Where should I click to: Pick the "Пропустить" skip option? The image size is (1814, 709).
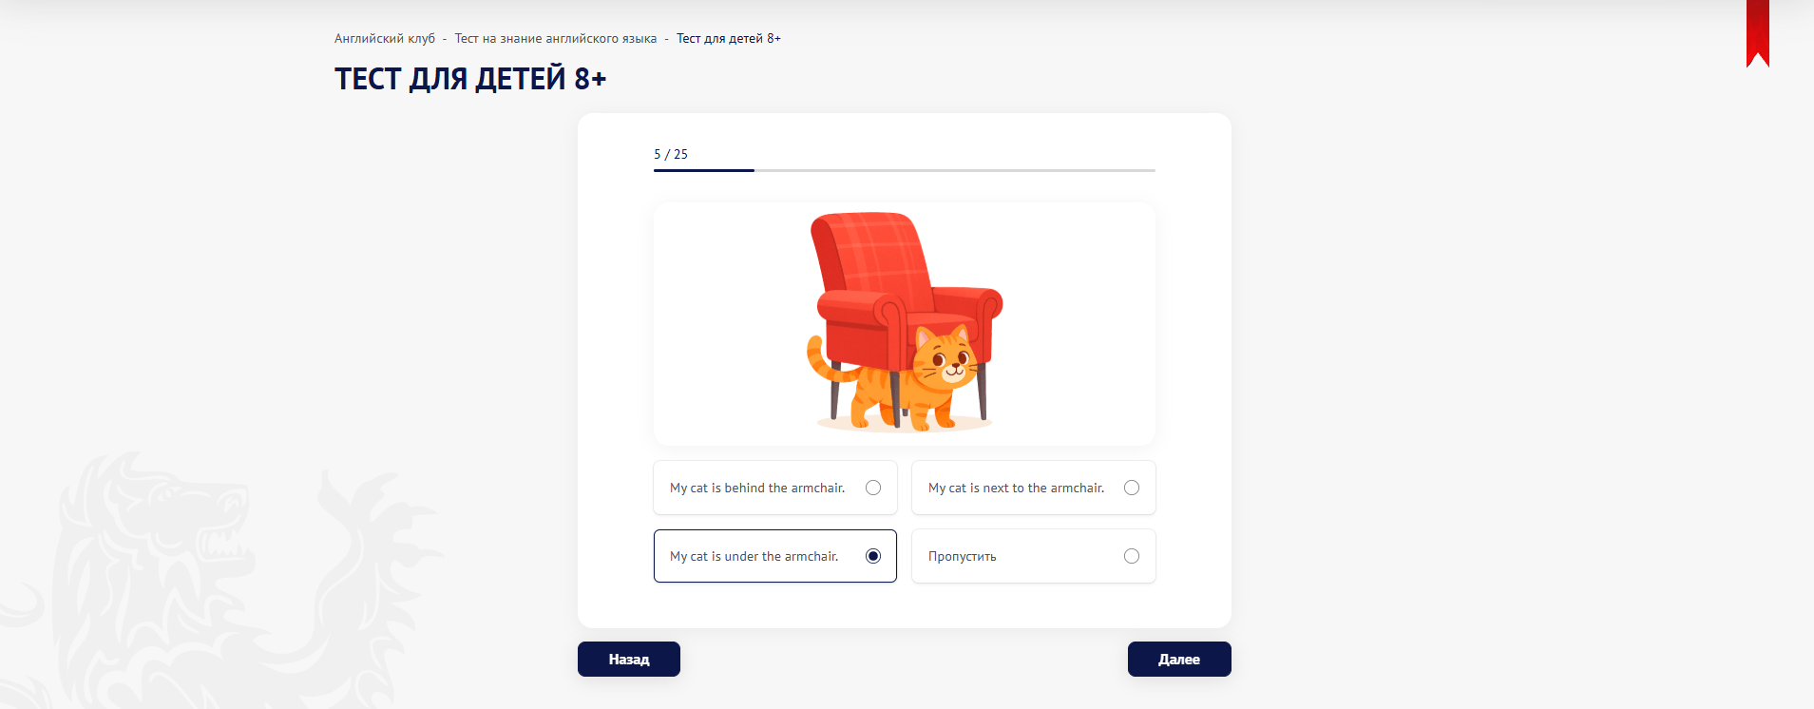(1033, 556)
